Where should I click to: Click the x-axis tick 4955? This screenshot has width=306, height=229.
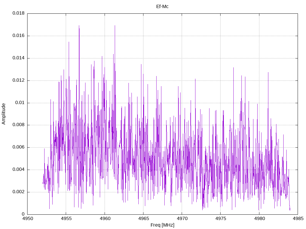pyautogui.click(x=66, y=219)
